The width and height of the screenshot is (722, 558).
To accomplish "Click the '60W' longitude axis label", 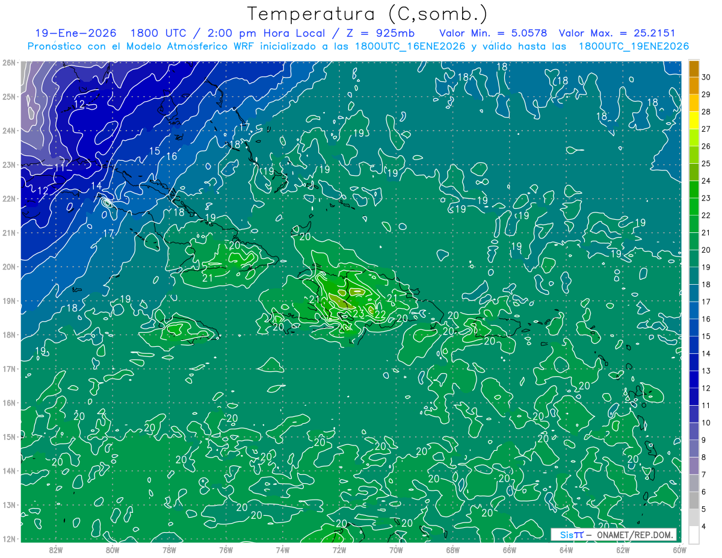I will coord(679,549).
